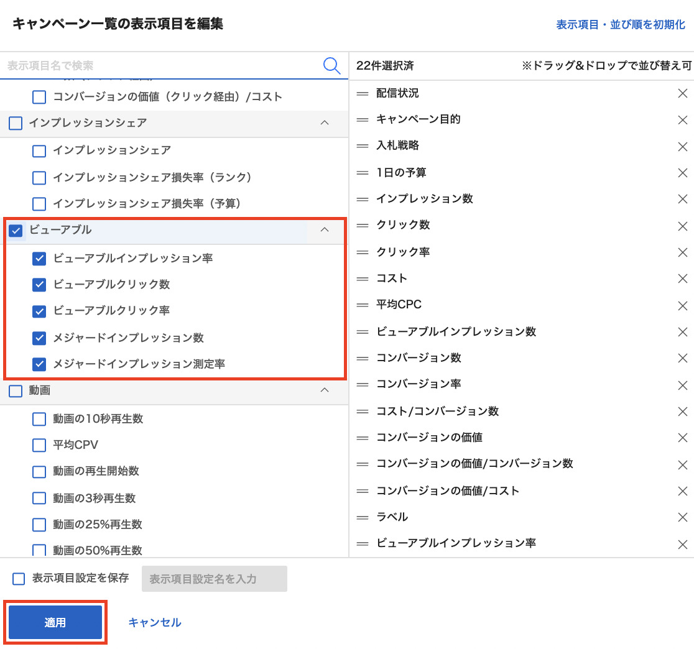Collapse the ビューアブル section

coord(324,230)
